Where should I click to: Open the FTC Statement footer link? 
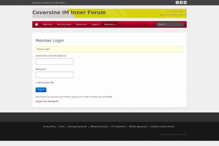tap(118, 127)
